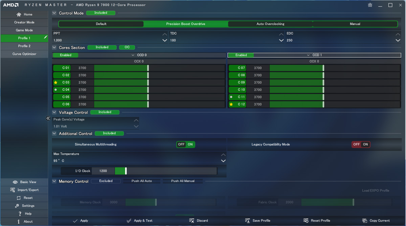
Task: Open the CCD 0 Enabled dropdown
Action: [133, 55]
